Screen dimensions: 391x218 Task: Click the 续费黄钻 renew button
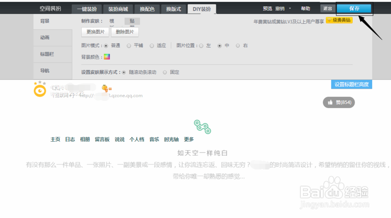tap(339, 20)
